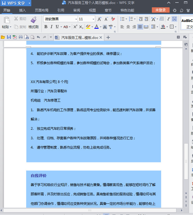Screen dimensions: 193x215
Task: Click the Format Painter brush icon
Action: (34, 20)
